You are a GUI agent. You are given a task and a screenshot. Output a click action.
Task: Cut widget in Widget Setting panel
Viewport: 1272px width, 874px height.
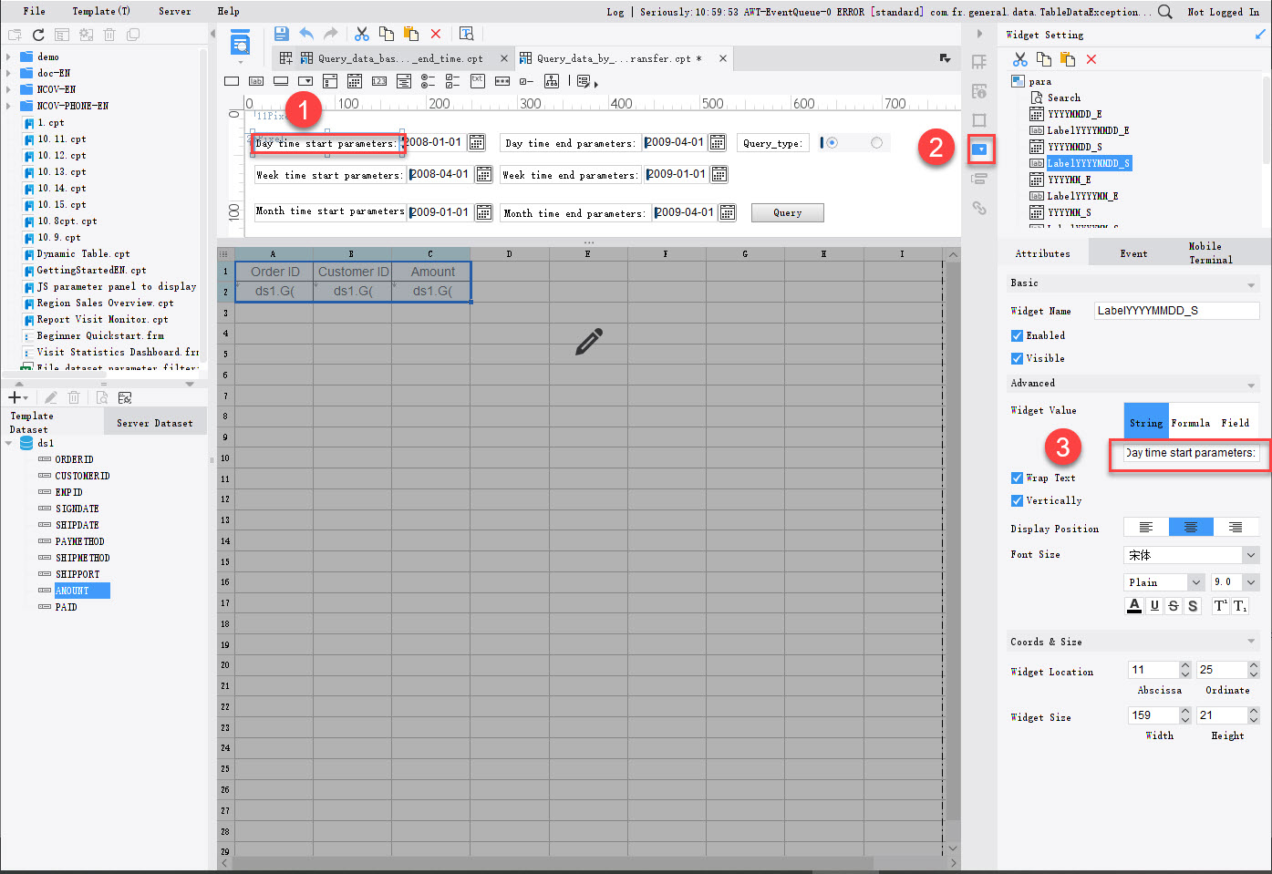1020,59
